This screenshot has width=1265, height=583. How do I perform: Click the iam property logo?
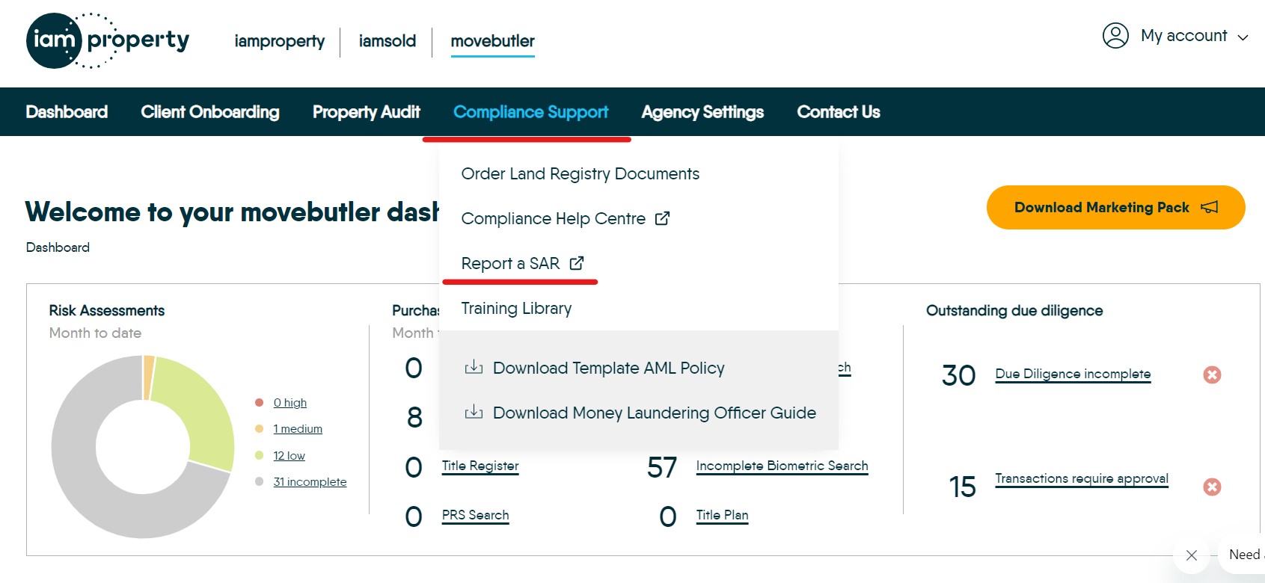108,40
